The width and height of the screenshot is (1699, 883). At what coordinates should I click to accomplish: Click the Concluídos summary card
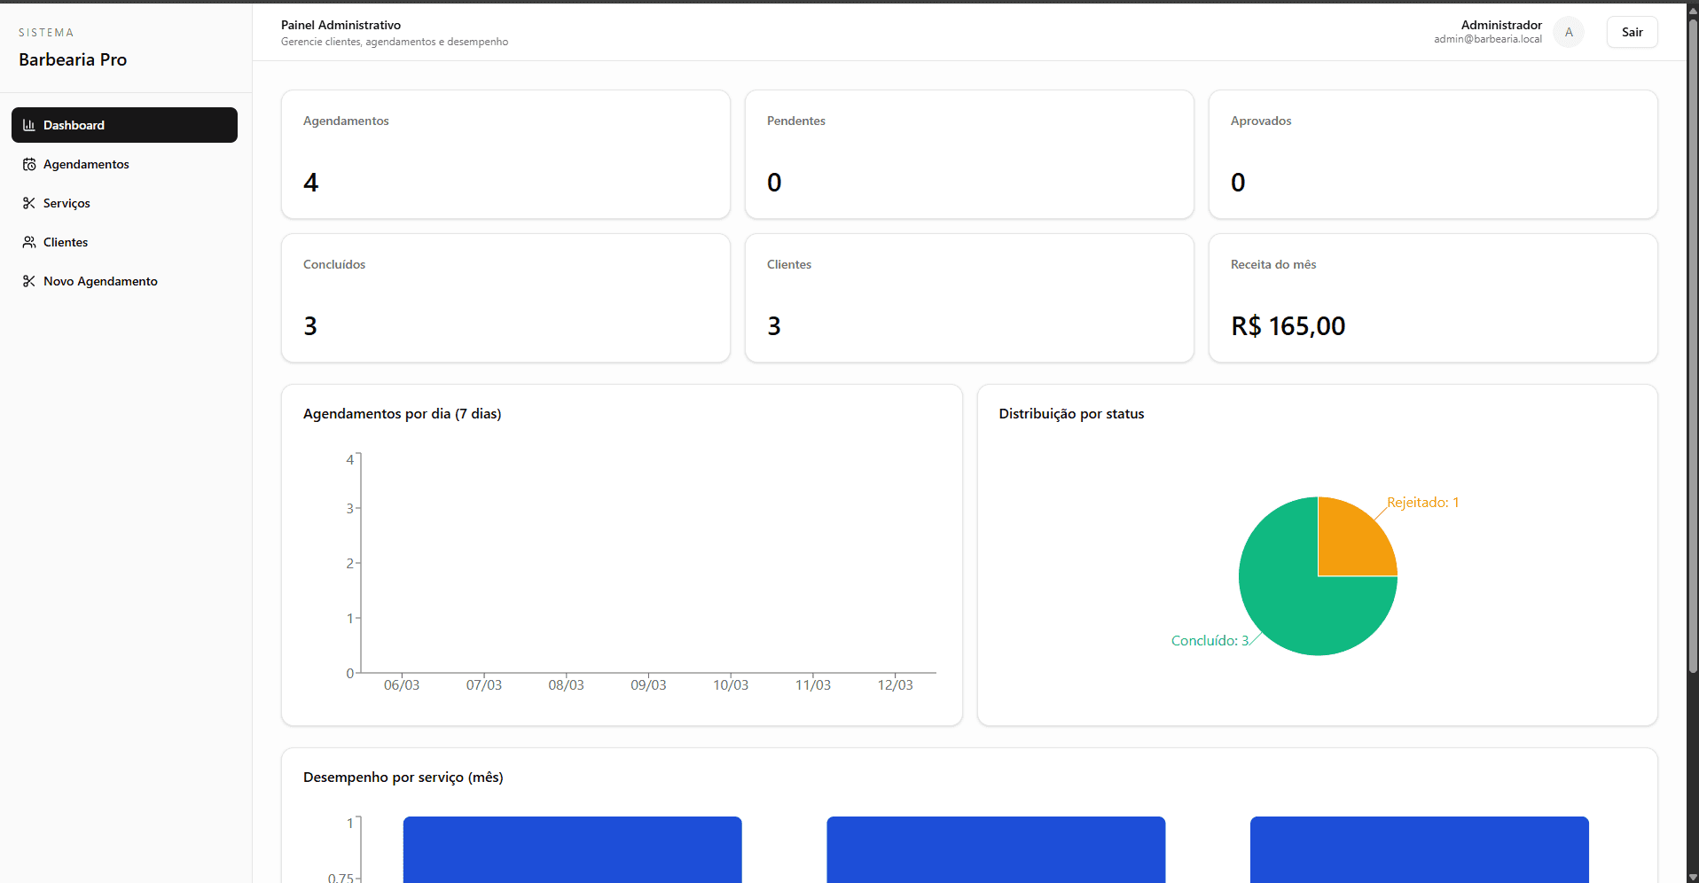tap(505, 298)
